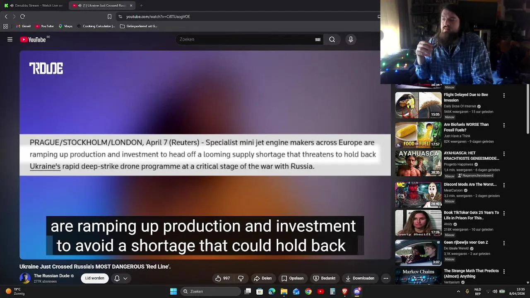530x298 pixels.
Task: Open the Cooking Calculator bookmark
Action: tap(96, 26)
